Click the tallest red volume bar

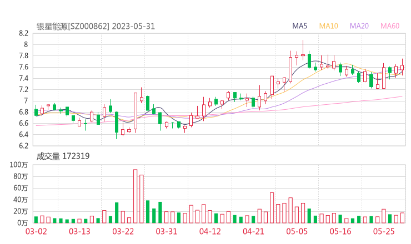coord(135,196)
